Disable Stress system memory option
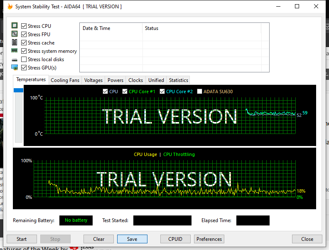 click(24, 51)
